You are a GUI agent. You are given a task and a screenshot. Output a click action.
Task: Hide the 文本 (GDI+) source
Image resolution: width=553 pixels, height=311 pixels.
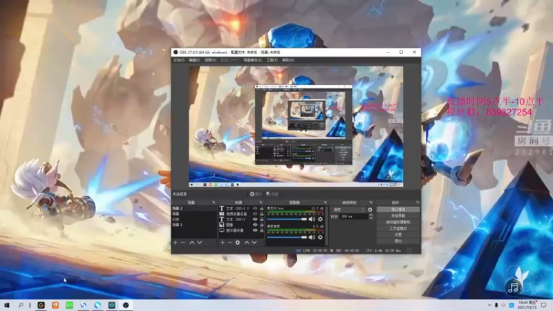click(255, 219)
